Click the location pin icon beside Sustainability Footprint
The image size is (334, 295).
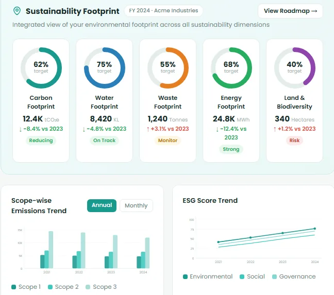(x=17, y=11)
